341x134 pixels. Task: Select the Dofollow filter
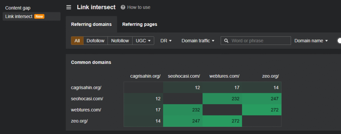(96, 41)
